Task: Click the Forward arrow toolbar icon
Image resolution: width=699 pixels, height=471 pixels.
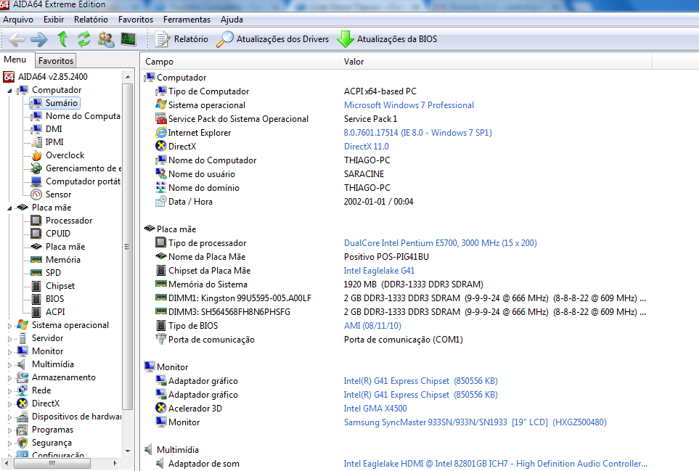Action: [39, 39]
